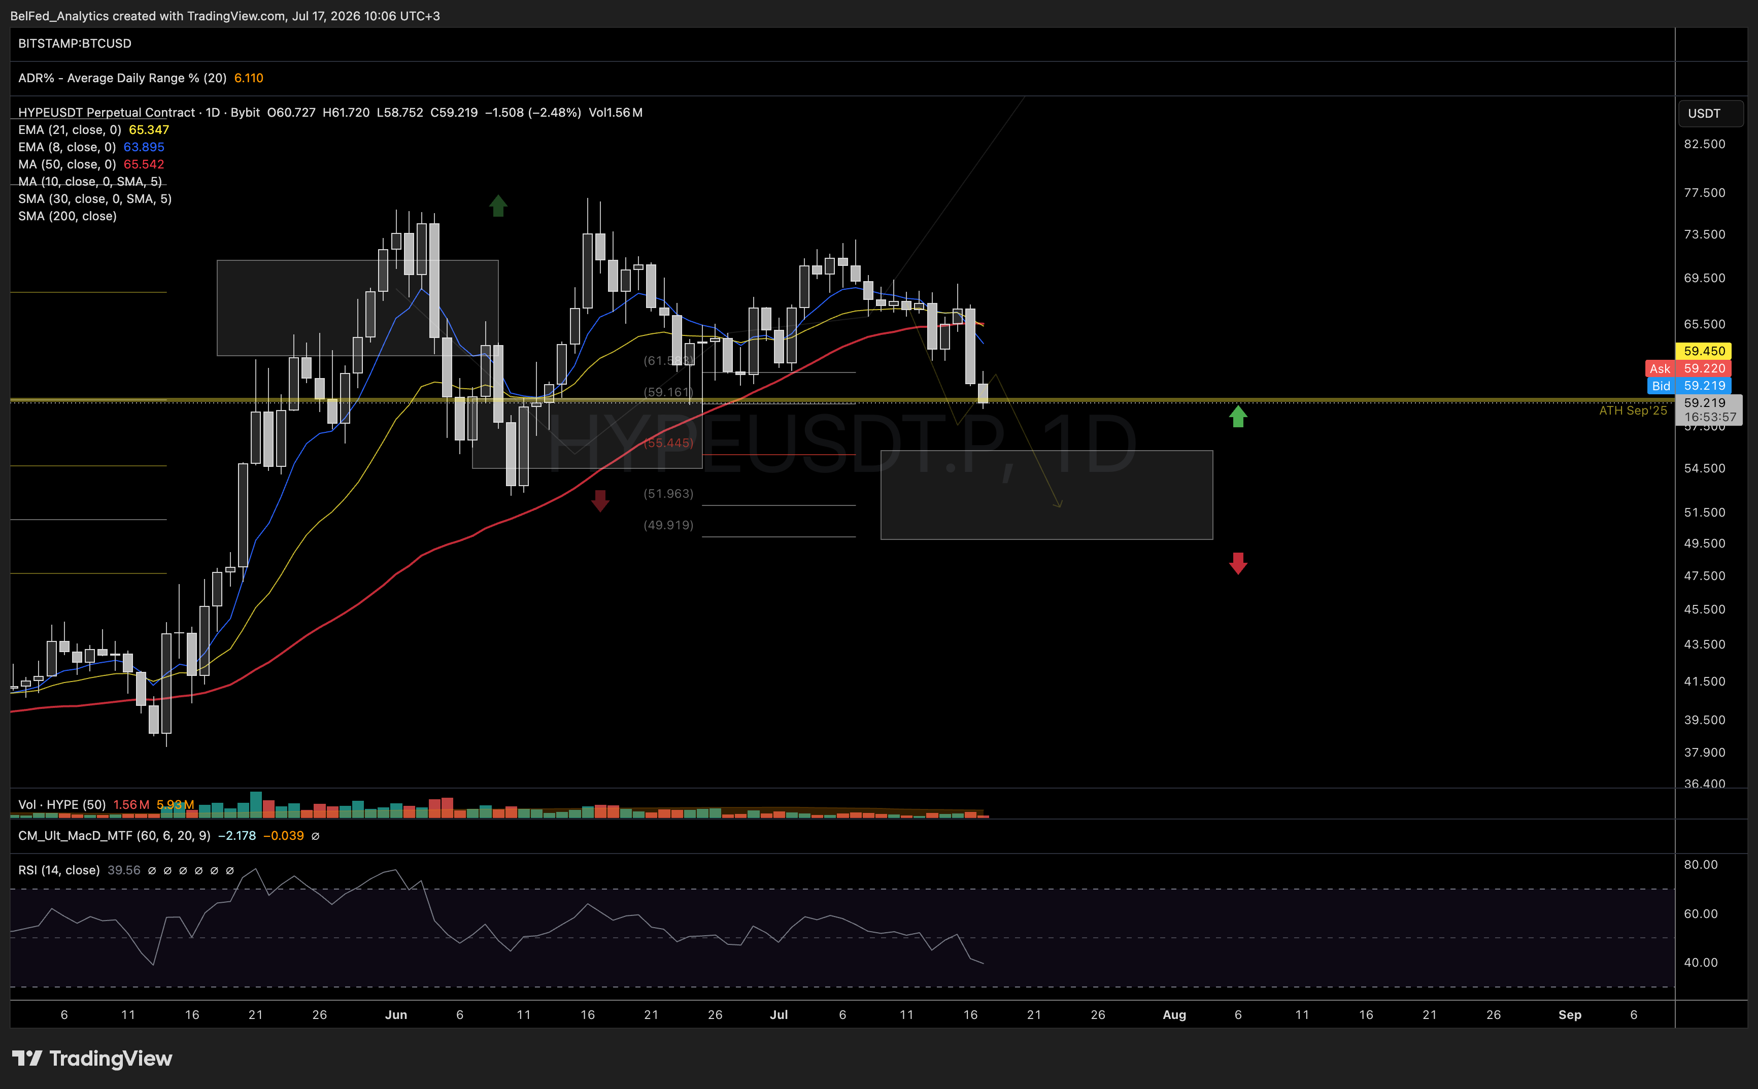Click the blue Bid 59.219 price tag

point(1689,385)
